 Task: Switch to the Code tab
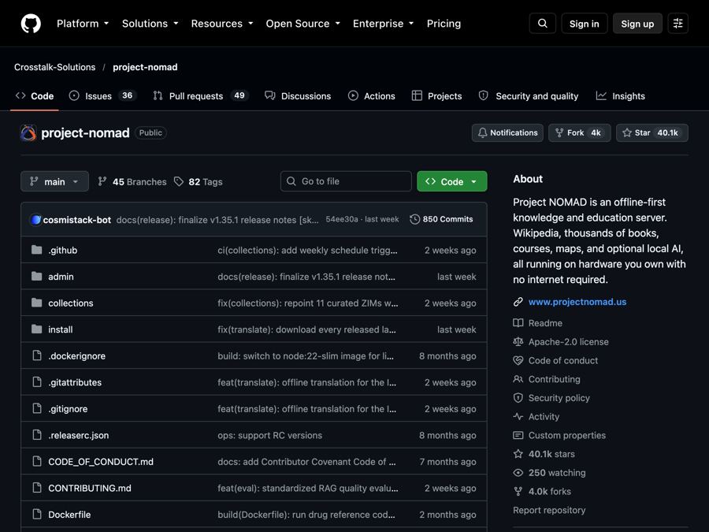click(x=35, y=96)
